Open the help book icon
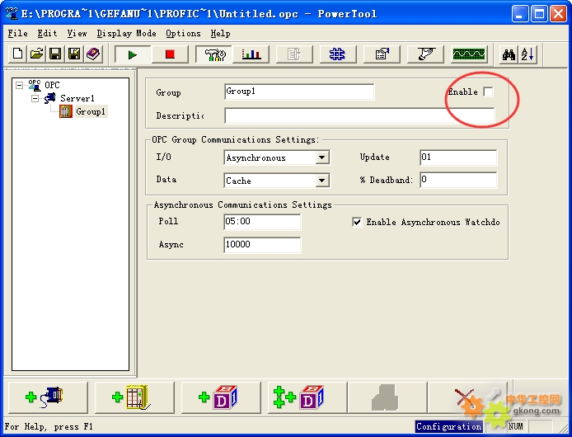 [x=93, y=54]
